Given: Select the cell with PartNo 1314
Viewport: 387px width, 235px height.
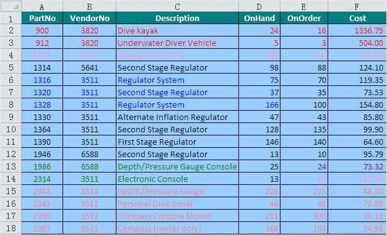Looking at the screenshot, I should [x=42, y=67].
